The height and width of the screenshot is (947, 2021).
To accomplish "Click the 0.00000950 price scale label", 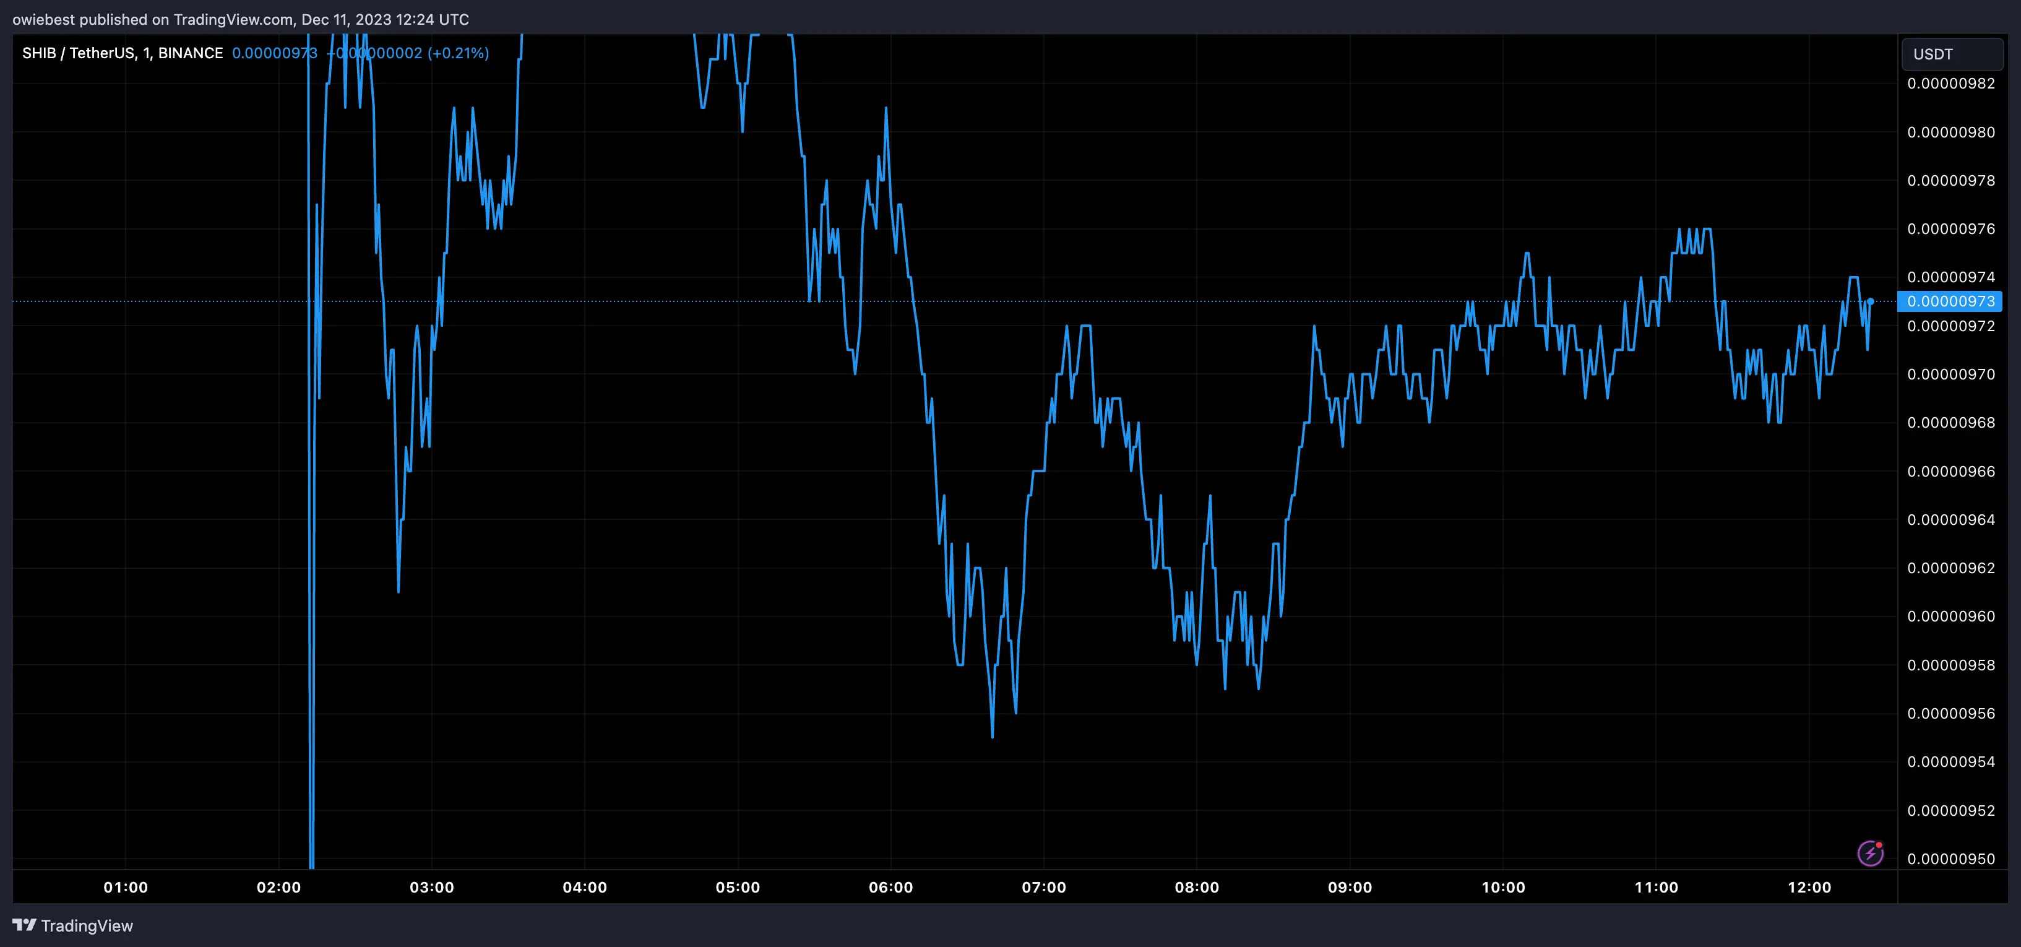I will (1950, 859).
